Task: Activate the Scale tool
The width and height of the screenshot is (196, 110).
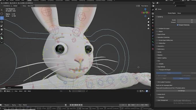Action: coord(2,26)
